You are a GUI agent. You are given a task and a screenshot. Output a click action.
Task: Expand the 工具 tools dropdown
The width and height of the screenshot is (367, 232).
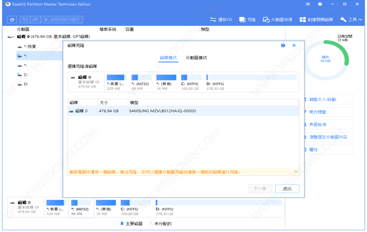(x=351, y=19)
